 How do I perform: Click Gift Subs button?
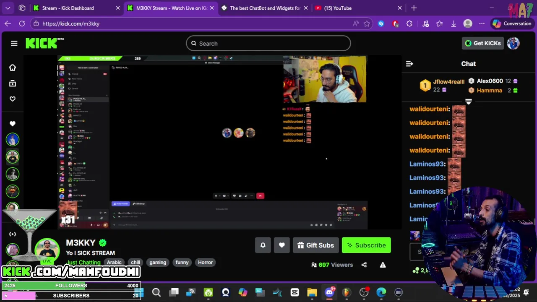point(315,245)
